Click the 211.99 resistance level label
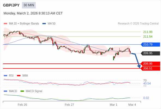The height and width of the screenshot is (109, 161). tap(148, 32)
